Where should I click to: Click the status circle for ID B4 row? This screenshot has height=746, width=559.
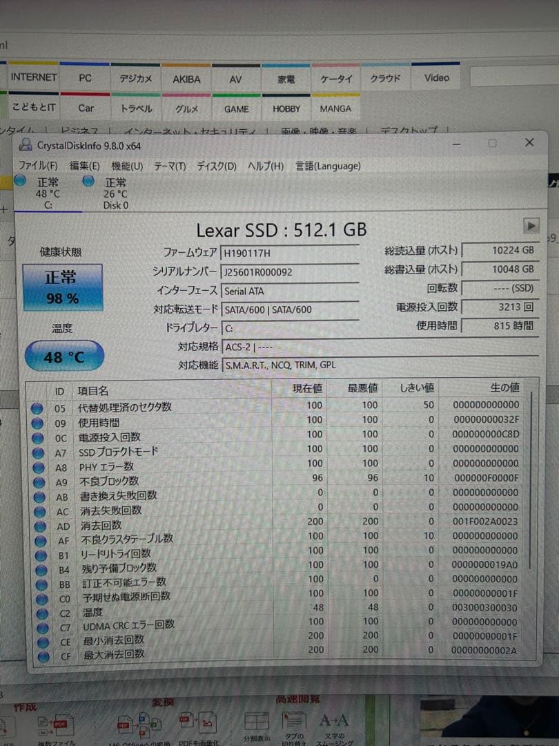pyautogui.click(x=41, y=569)
